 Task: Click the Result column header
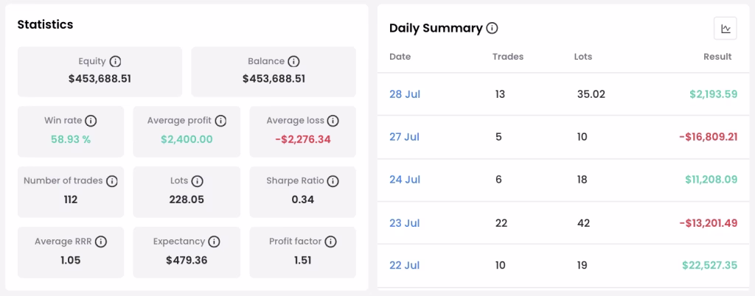717,57
